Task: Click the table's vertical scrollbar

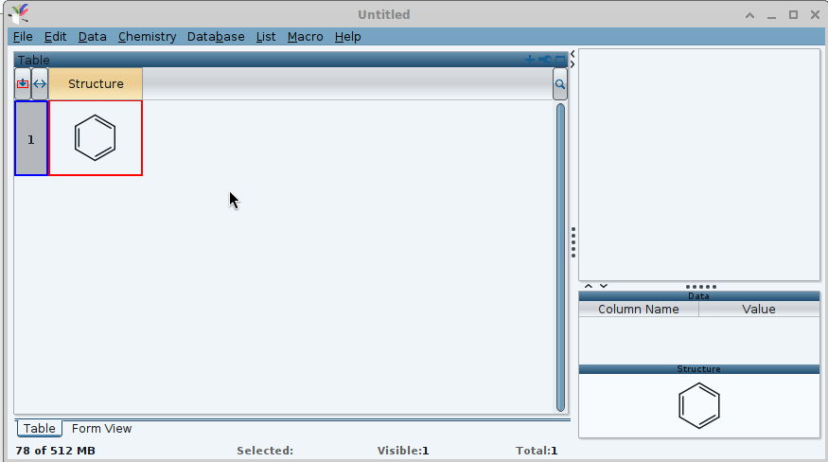Action: [x=560, y=256]
